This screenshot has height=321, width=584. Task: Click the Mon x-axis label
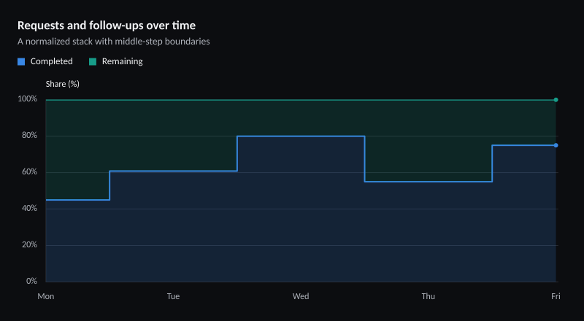pyautogui.click(x=46, y=296)
